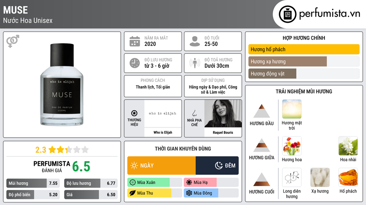Open the Hoa nhài jasmine thumbnail

pyautogui.click(x=348, y=146)
